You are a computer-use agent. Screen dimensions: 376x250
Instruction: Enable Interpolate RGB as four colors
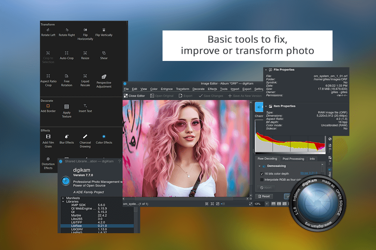pyautogui.click(x=262, y=180)
